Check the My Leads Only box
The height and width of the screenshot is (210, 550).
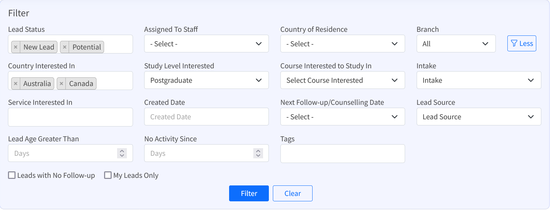coord(108,176)
